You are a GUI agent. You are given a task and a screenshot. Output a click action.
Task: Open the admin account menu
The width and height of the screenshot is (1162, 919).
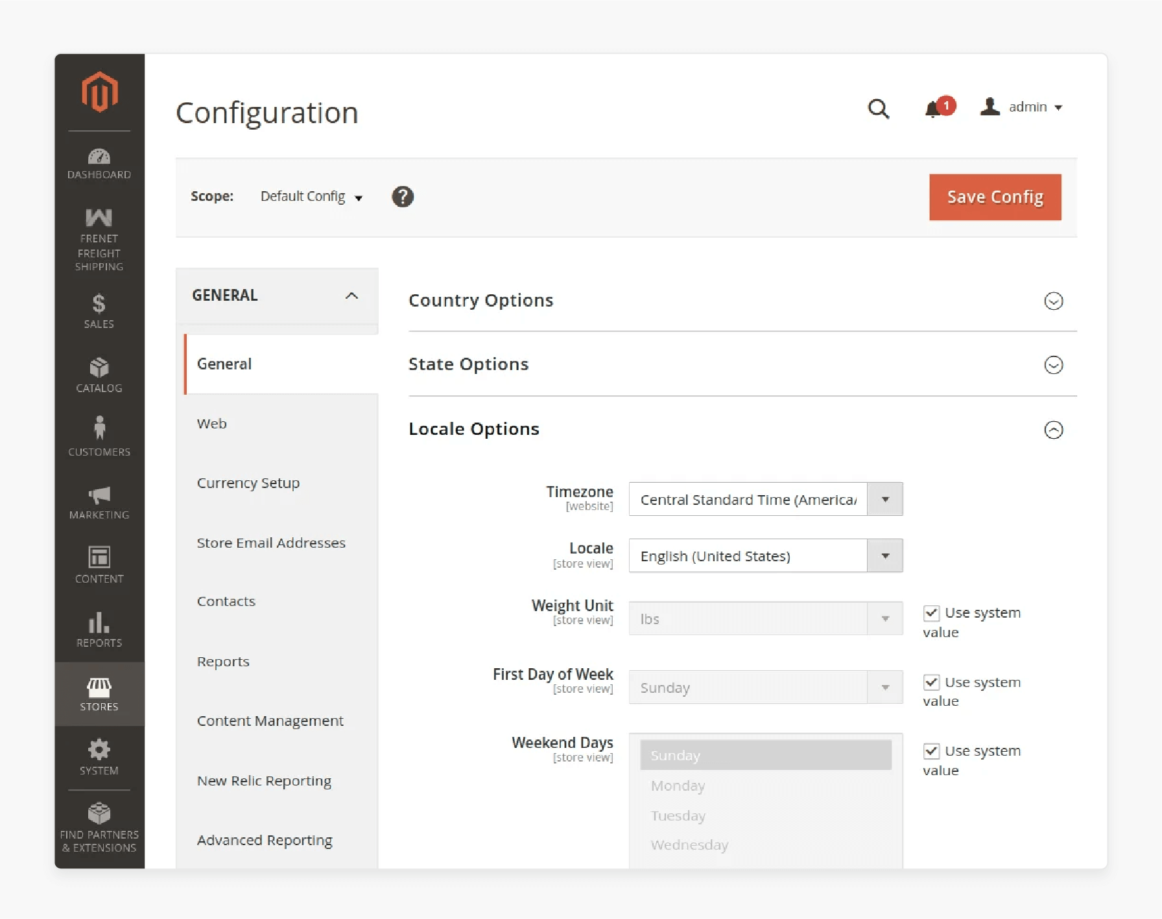(1021, 107)
